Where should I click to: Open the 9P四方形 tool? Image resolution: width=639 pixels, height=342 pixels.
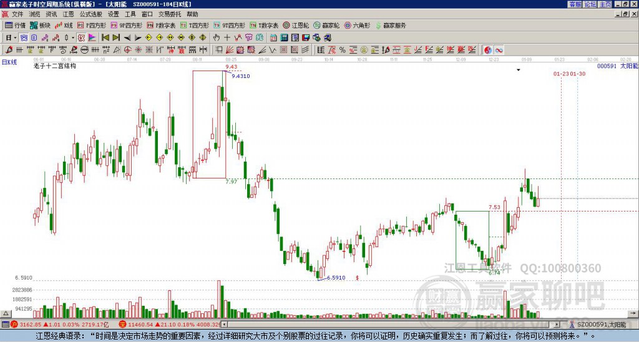[x=126, y=25]
